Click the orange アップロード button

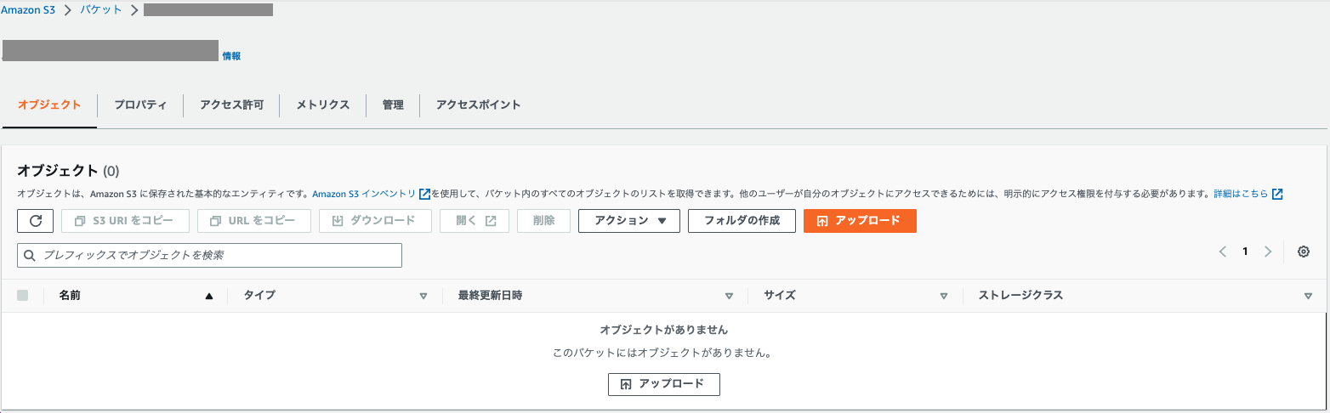[860, 221]
